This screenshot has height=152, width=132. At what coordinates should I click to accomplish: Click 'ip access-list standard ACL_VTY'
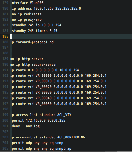coord(41,115)
